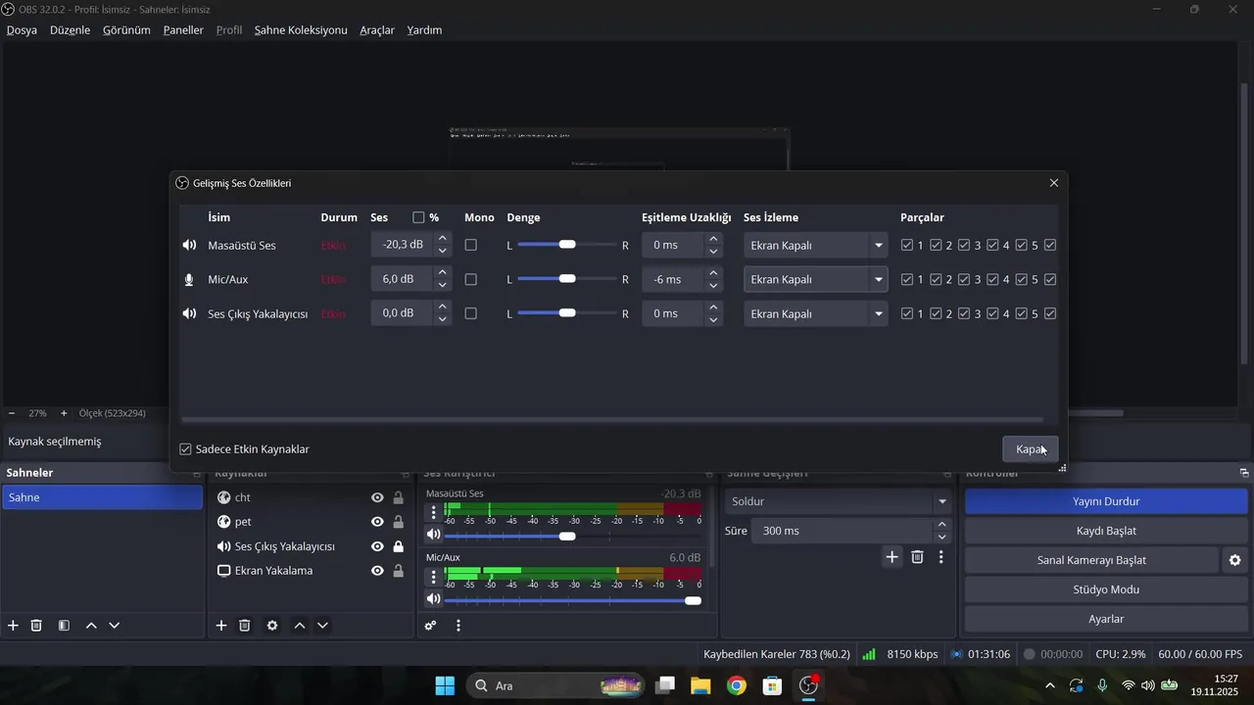The height and width of the screenshot is (705, 1254).
Task: Click Sanal Kamerayı Başlat button
Action: [x=1091, y=560]
